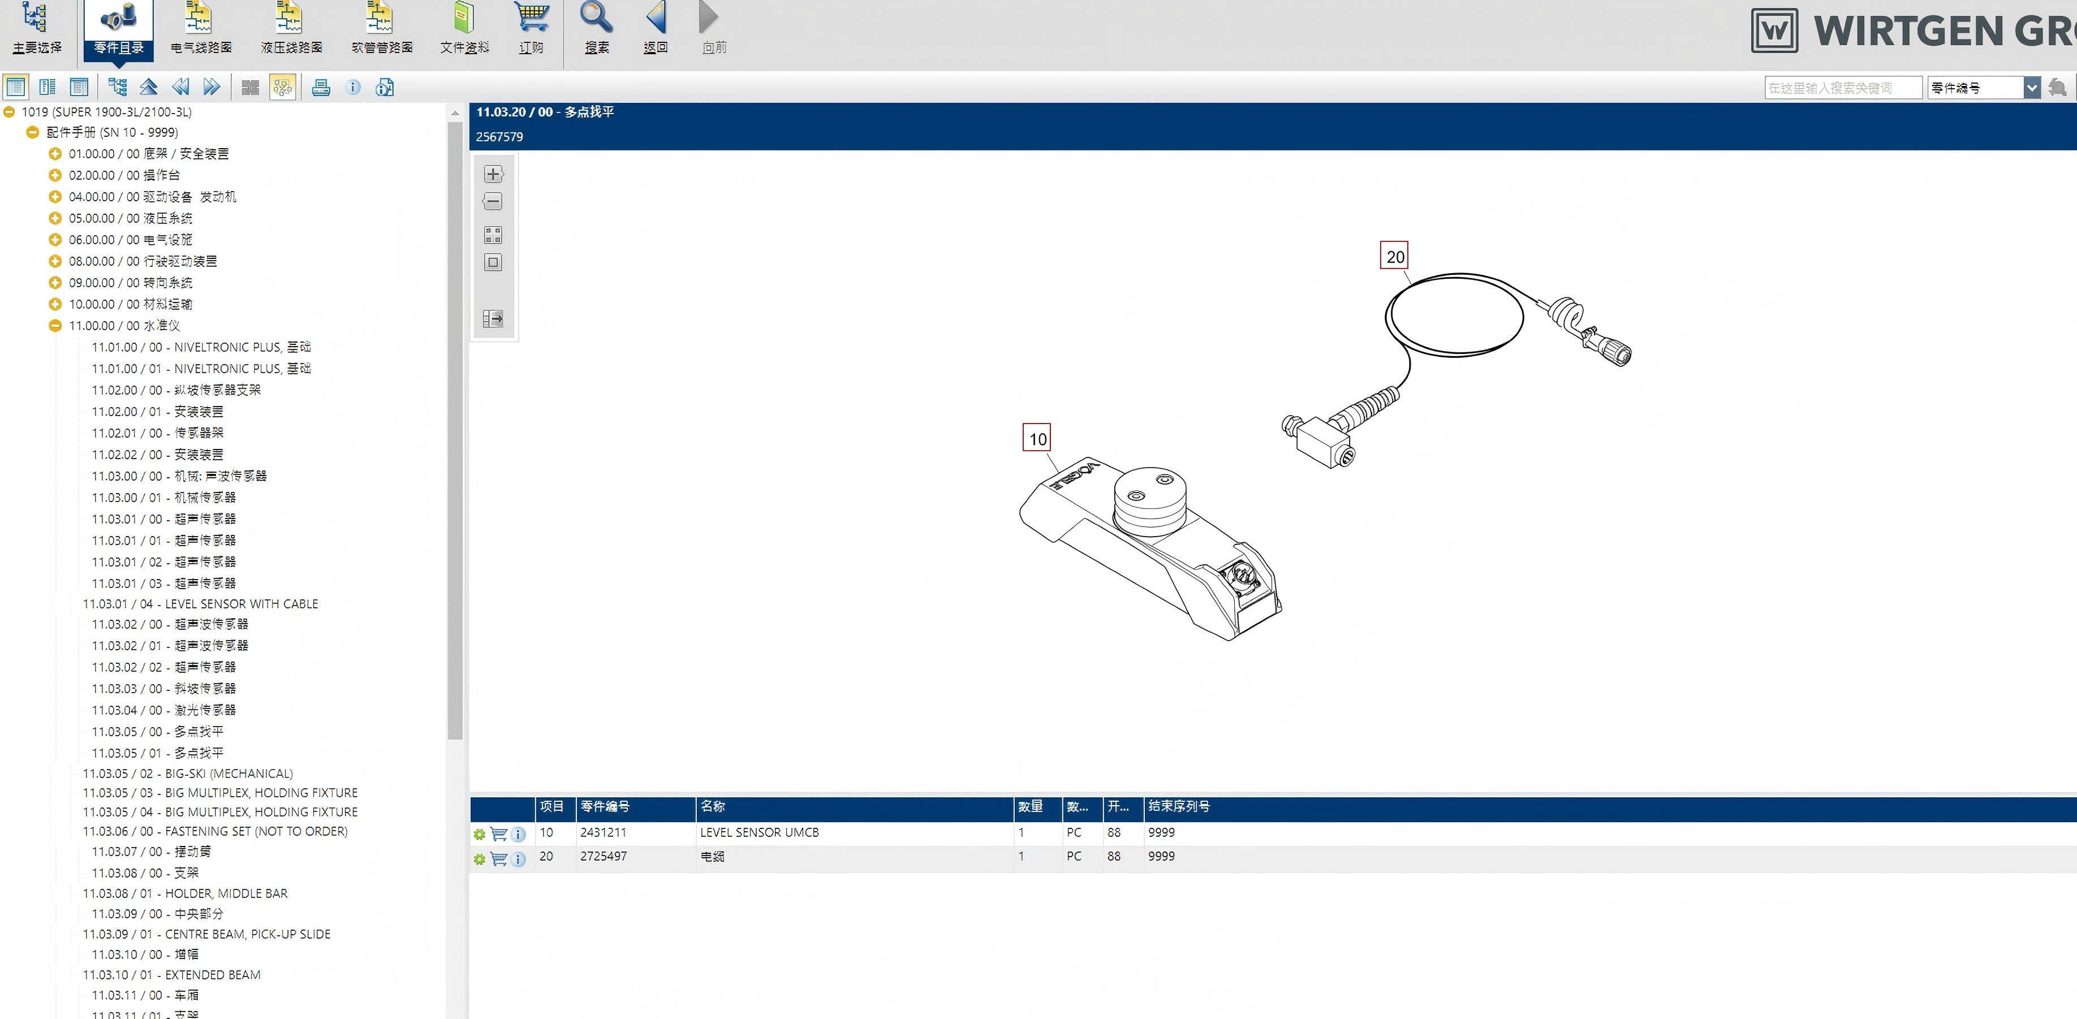This screenshot has height=1019, width=2077.
Task: Go up one level with the double-up arrow
Action: [x=148, y=87]
